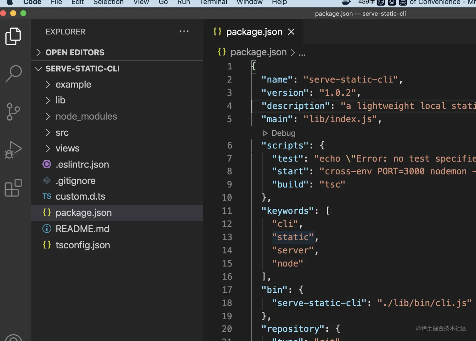Click the highlighted "static" keyword
This screenshot has height=341, width=476.
[x=293, y=237]
